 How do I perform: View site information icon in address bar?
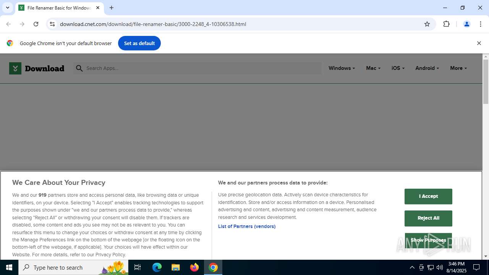click(52, 24)
